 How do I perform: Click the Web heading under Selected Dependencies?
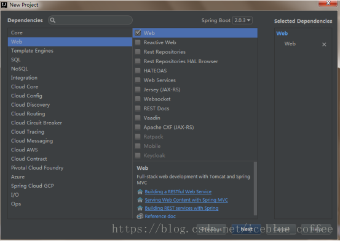tap(282, 33)
